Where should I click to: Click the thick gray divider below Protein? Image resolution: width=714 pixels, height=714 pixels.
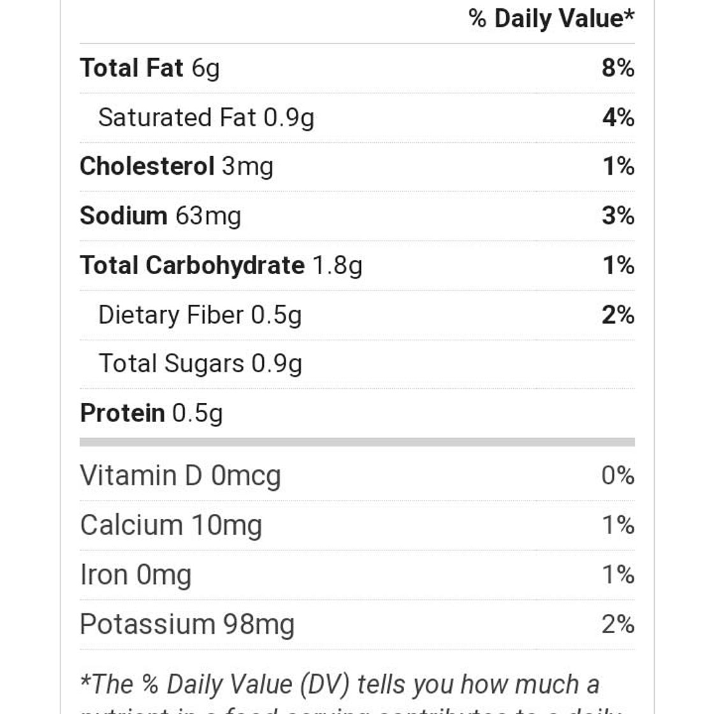point(357,442)
